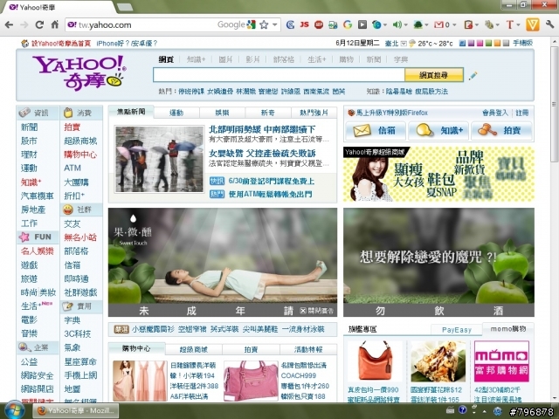Open the orange leather bag thumbnail
Image resolution: width=559 pixels, height=419 pixels.
[375, 361]
